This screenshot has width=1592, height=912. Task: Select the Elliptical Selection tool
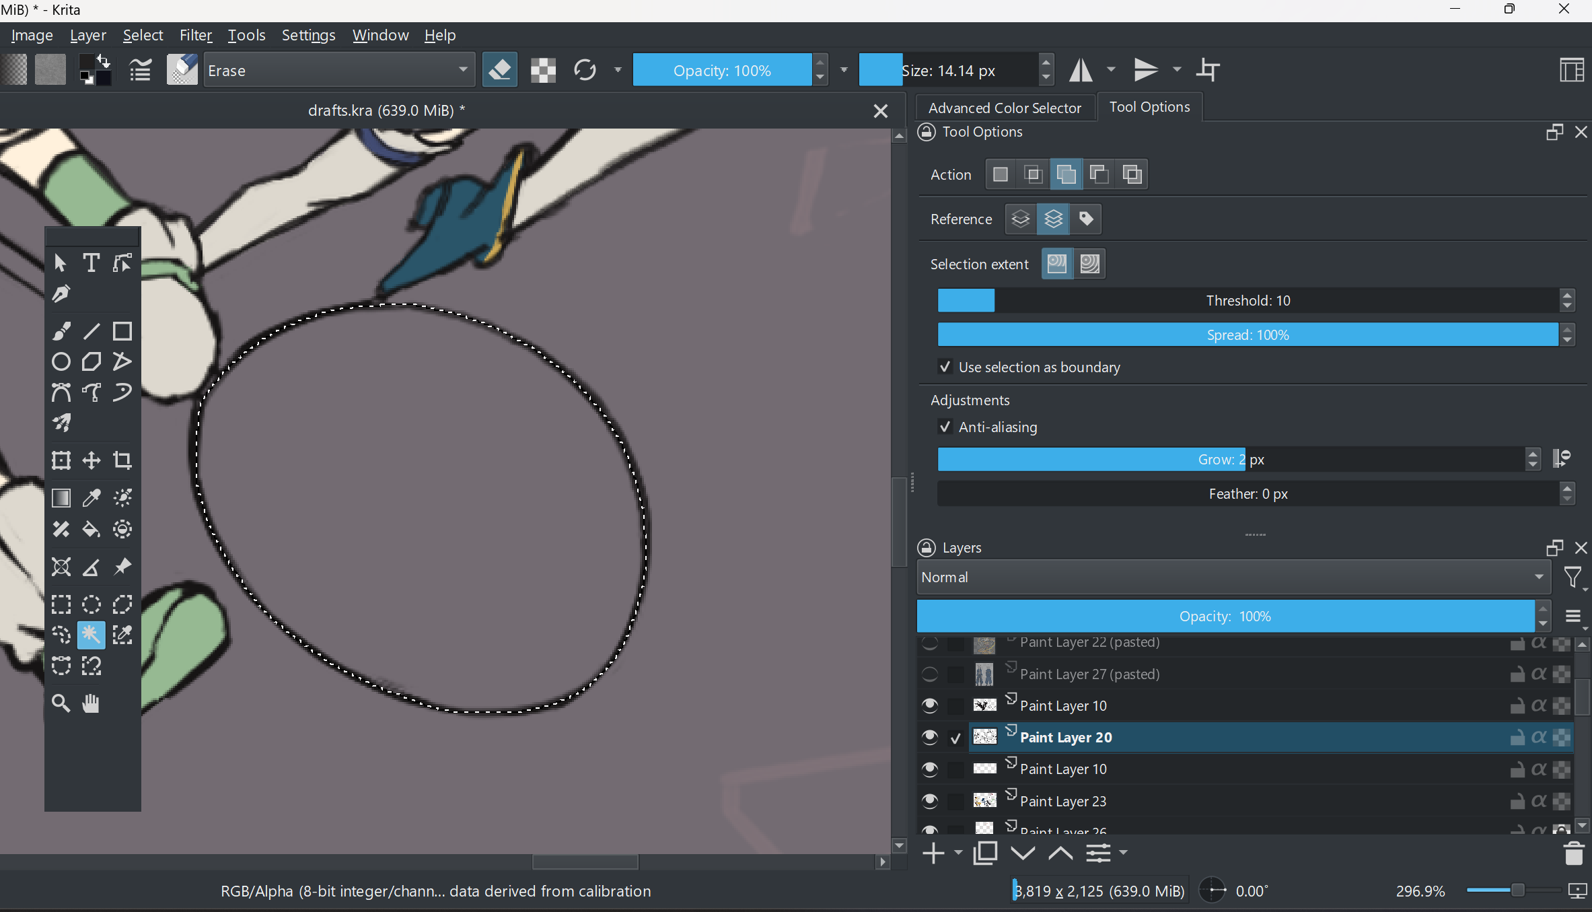(92, 604)
